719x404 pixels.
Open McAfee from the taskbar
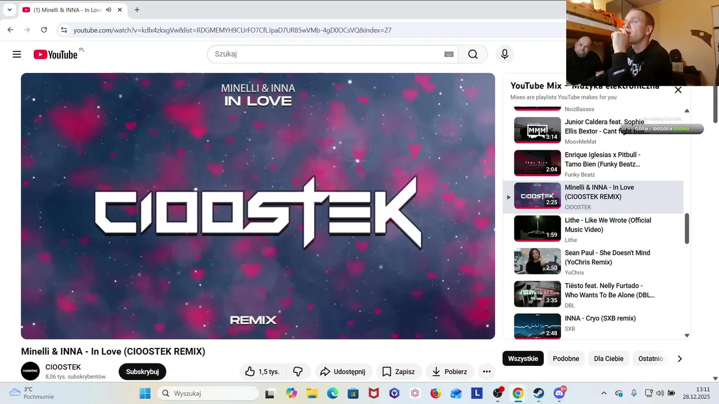pyautogui.click(x=374, y=393)
